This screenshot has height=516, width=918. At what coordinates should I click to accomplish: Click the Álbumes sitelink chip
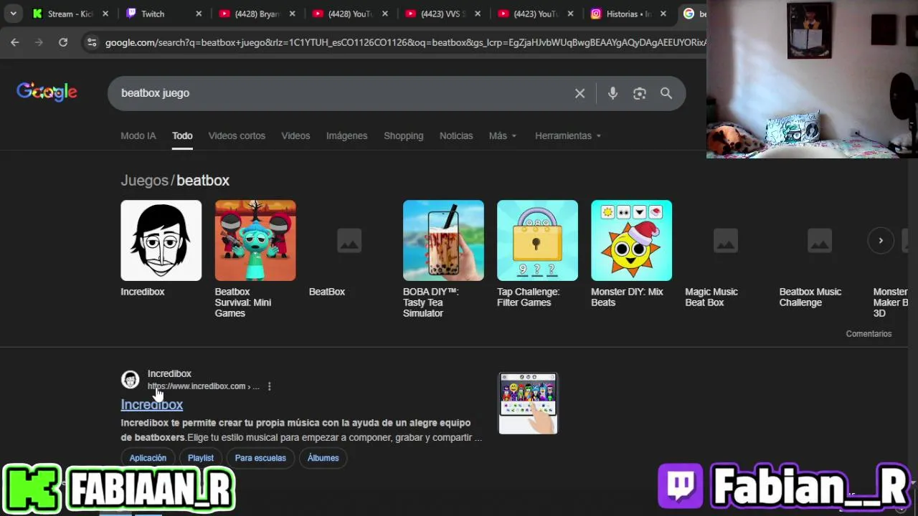[x=323, y=458]
